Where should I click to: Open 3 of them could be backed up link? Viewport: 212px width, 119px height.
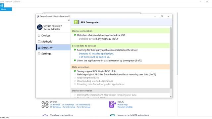click(x=94, y=57)
